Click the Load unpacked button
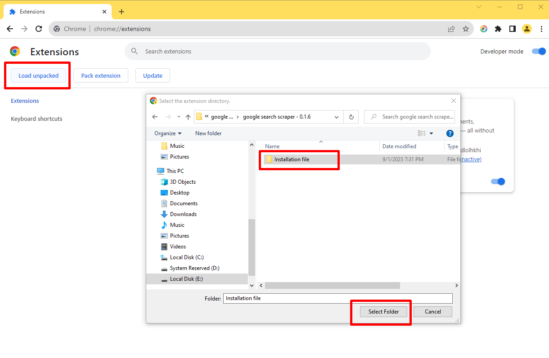Viewport: 549px width, 358px height. point(38,75)
